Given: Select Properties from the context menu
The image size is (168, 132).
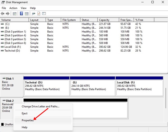Looking at the screenshot, I should pos(28,120).
